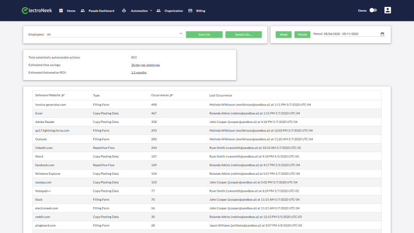Open the Automation menu
The height and width of the screenshot is (233, 414).
tap(139, 11)
